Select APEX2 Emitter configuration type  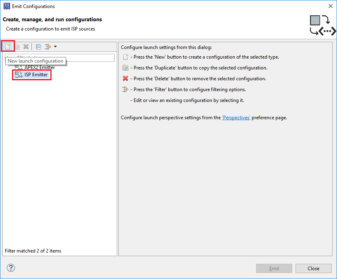click(x=39, y=67)
